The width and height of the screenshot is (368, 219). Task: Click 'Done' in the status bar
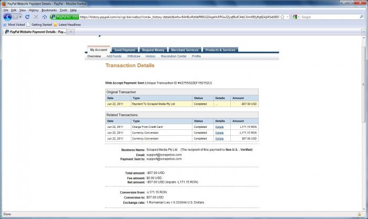[x=7, y=214]
